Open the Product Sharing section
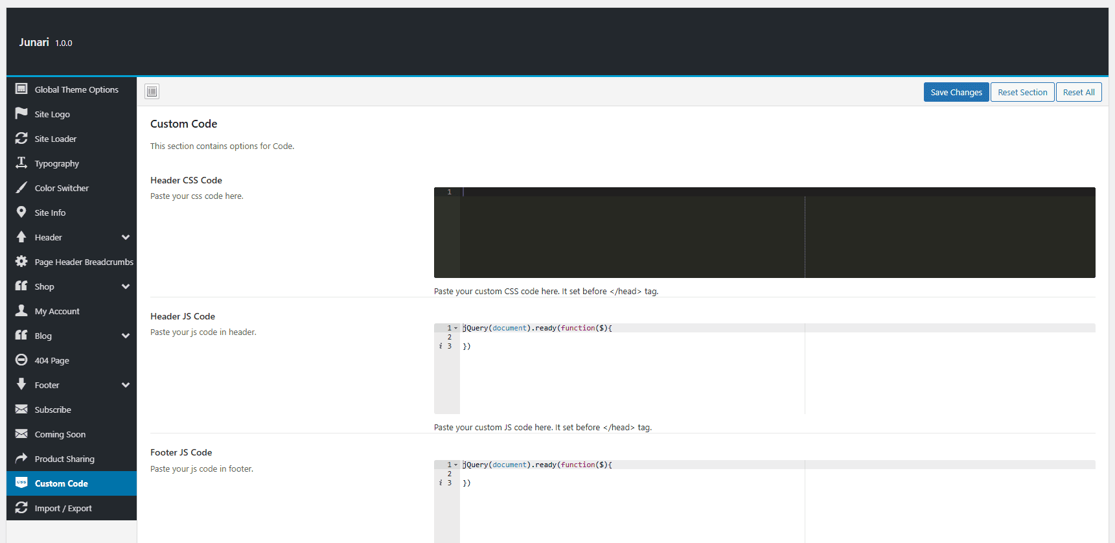 coord(71,459)
